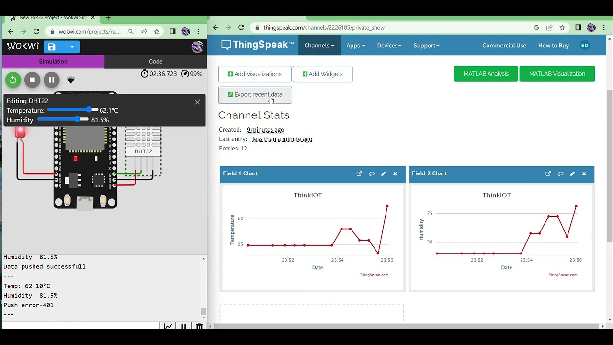Expand the Support dropdown menu
Image resolution: width=613 pixels, height=345 pixels.
pyautogui.click(x=426, y=46)
